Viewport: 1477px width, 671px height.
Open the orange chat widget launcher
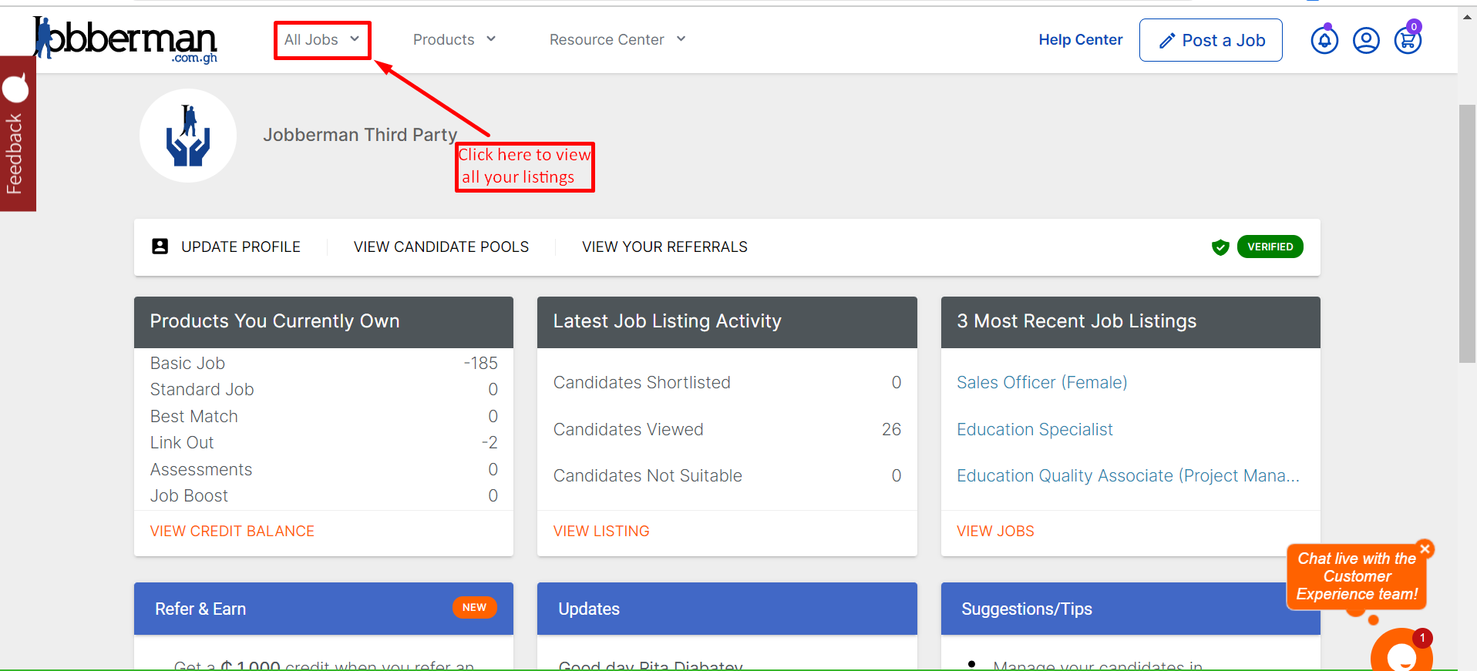1401,652
